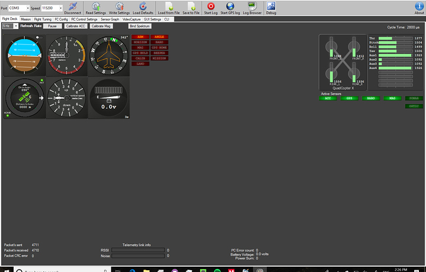Viewport: 426px width, 272px height.
Task: Toggle the GPS HOME mode indicator
Action: (x=159, y=47)
